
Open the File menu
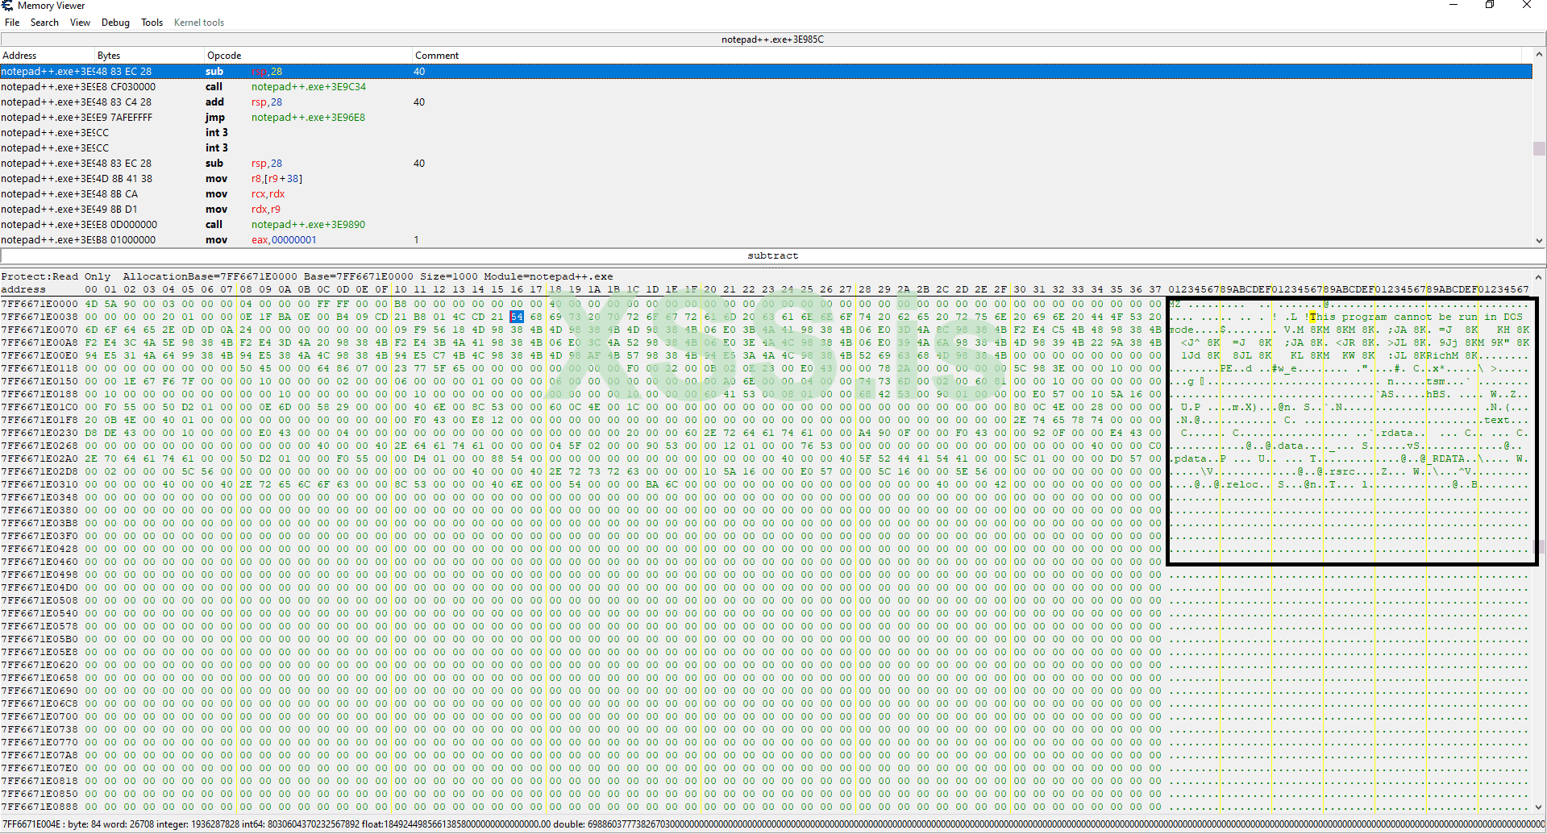[x=12, y=23]
